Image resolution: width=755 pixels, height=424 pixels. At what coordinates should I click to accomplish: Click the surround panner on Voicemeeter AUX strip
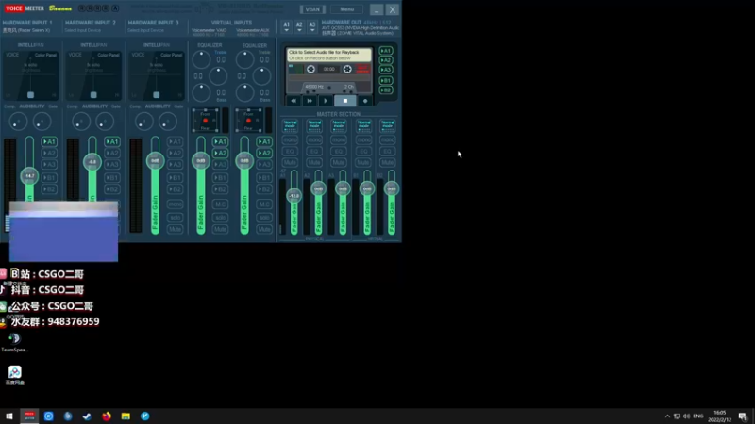pos(248,121)
